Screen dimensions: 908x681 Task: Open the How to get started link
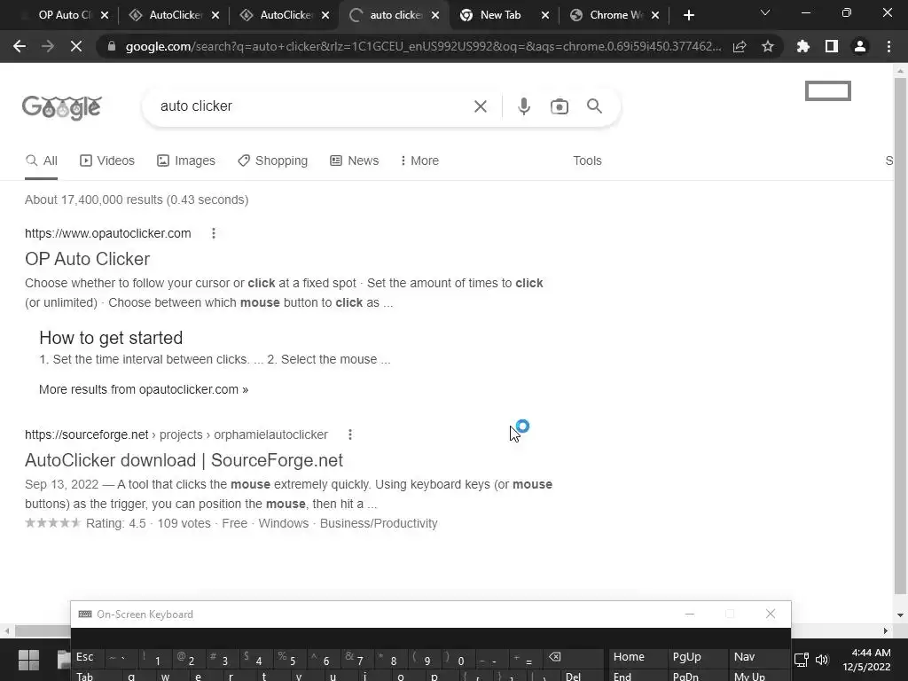click(x=111, y=338)
